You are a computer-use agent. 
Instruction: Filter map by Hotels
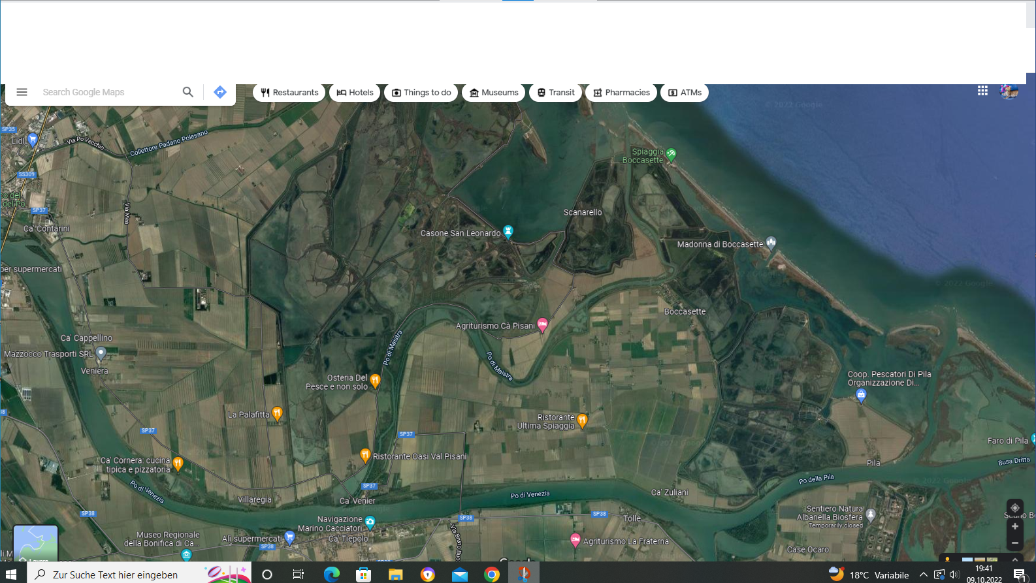[355, 93]
